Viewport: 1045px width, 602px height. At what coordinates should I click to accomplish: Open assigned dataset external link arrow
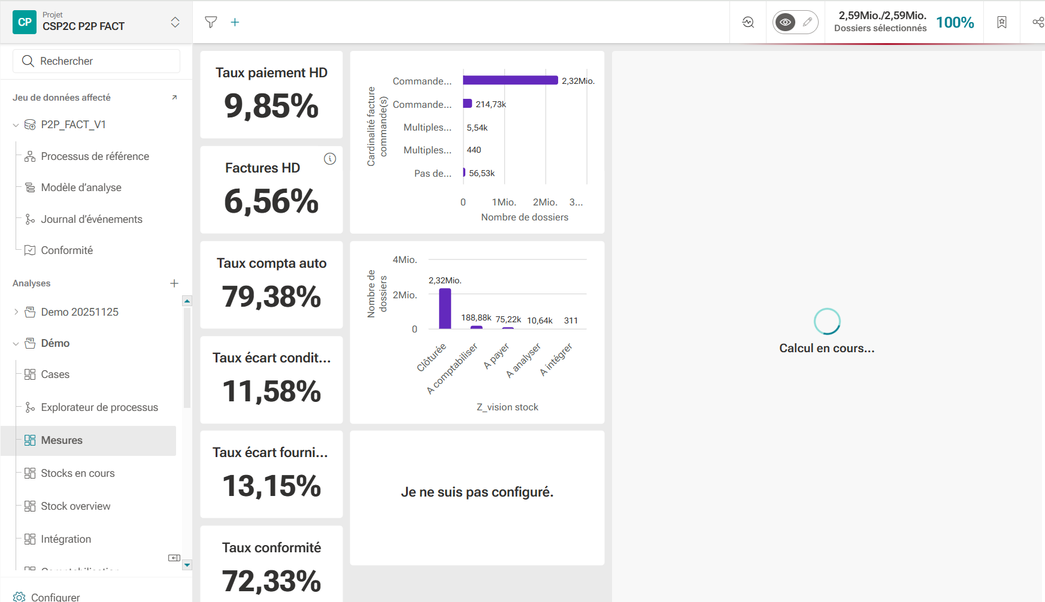(x=174, y=98)
